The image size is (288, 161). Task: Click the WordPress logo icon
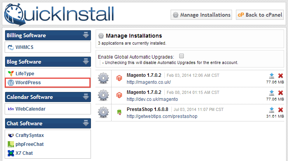[11, 83]
